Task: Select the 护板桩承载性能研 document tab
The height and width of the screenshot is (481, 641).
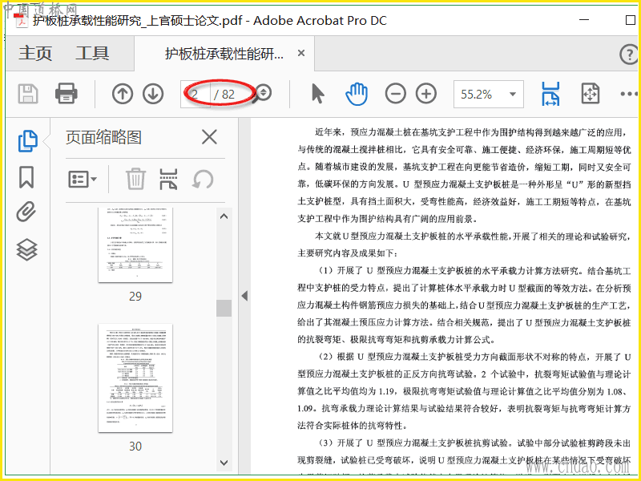Action: pos(224,54)
